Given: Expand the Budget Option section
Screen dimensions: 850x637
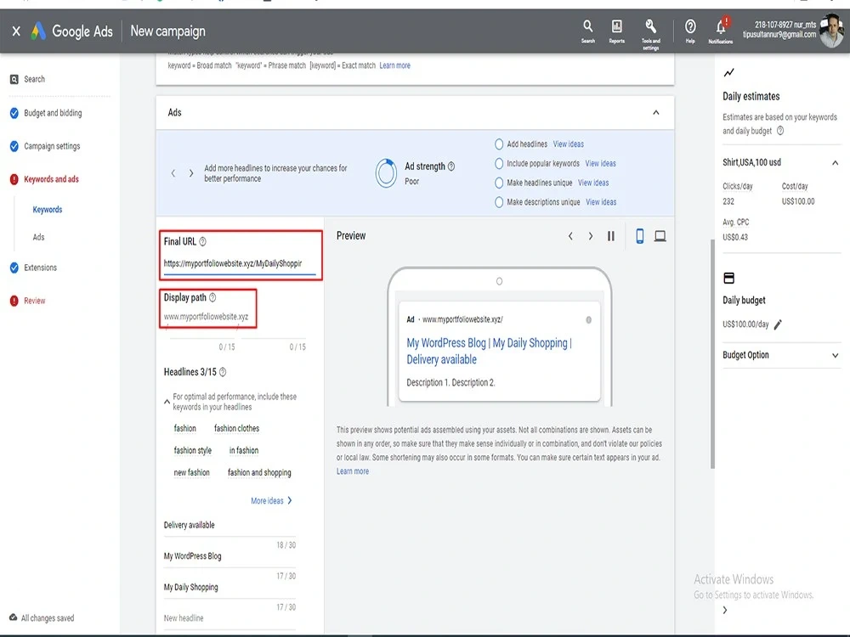Looking at the screenshot, I should pos(836,355).
